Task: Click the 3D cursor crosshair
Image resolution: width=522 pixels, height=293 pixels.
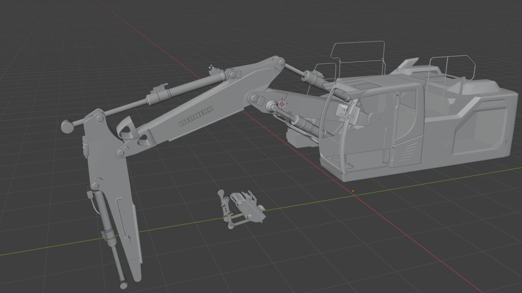Action: click(x=281, y=104)
